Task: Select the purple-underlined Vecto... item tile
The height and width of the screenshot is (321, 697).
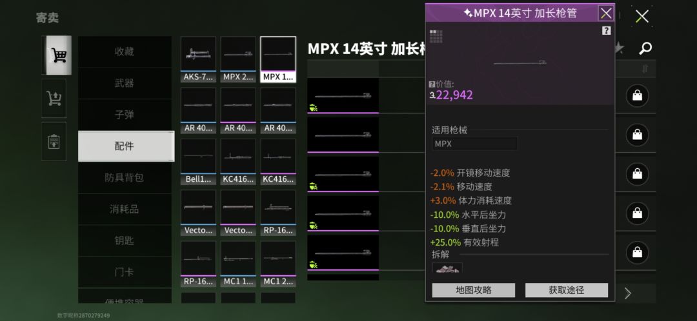Action: [x=238, y=213]
